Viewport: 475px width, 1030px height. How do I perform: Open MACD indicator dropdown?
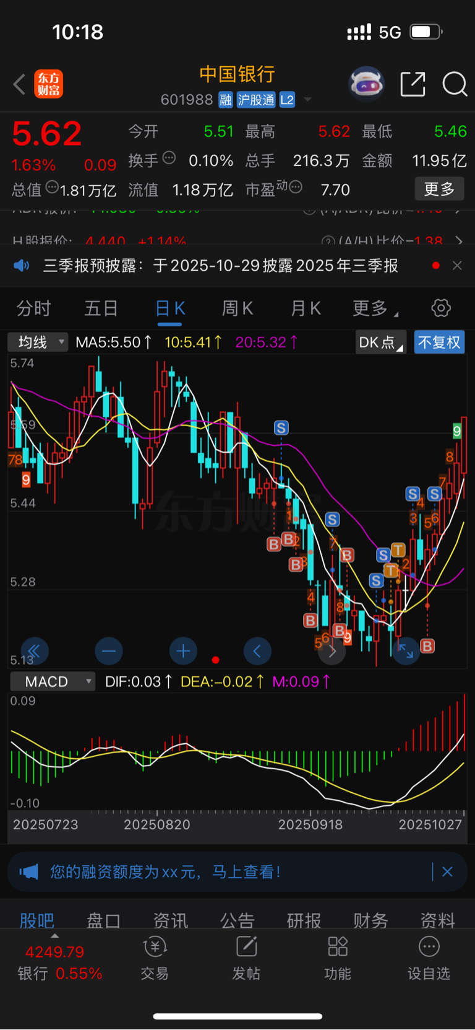click(x=53, y=681)
